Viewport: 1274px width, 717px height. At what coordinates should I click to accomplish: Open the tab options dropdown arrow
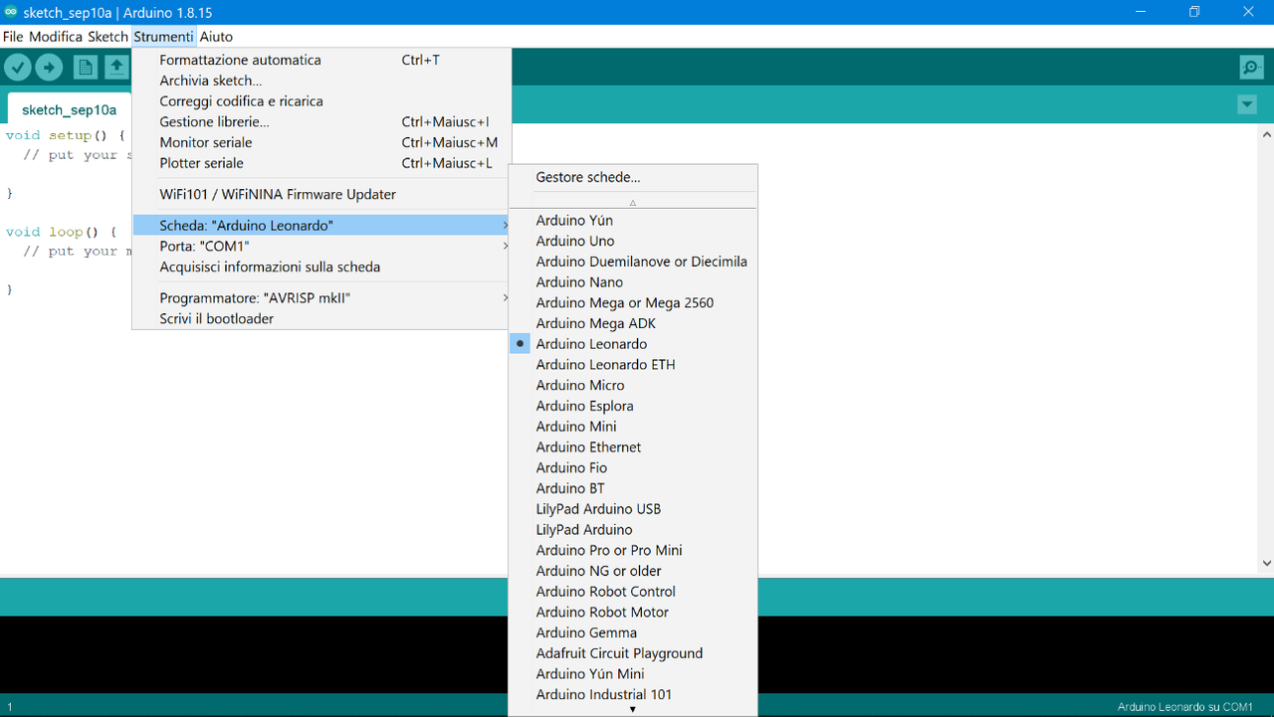point(1247,104)
